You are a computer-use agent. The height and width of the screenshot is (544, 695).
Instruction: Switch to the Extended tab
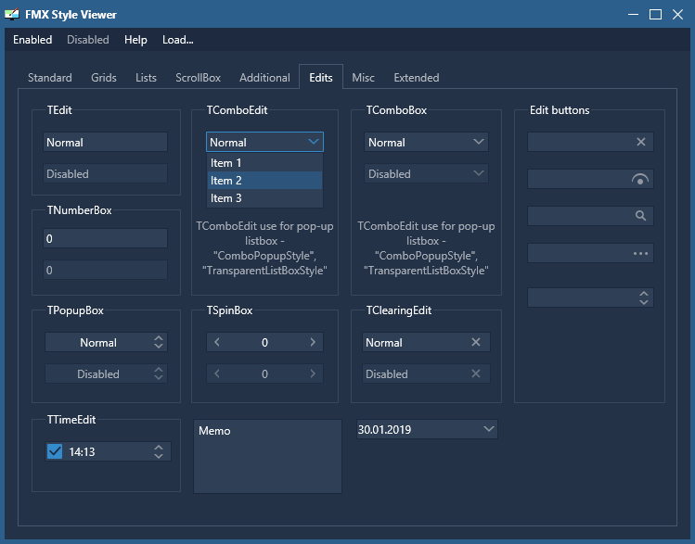[417, 78]
